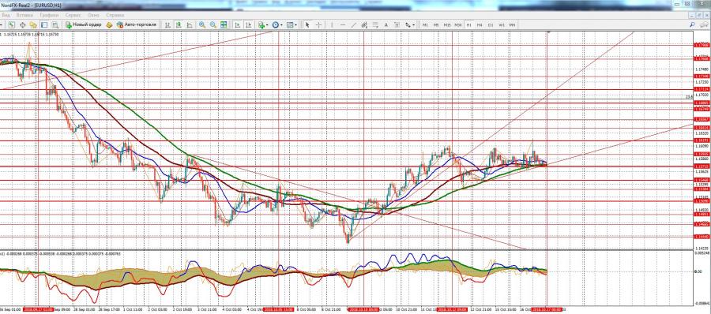Toggle chart shift from right edge
The image size is (711, 314).
[x=249, y=25]
